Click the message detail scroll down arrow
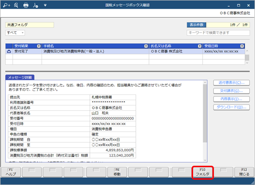Image resolution: width=255 pixels, height=185 pixels. click(x=205, y=160)
